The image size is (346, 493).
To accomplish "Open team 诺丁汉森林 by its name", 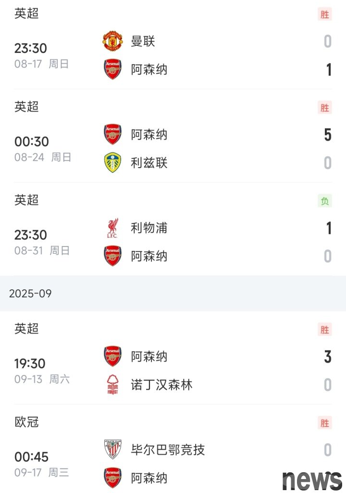I will click(x=161, y=385).
